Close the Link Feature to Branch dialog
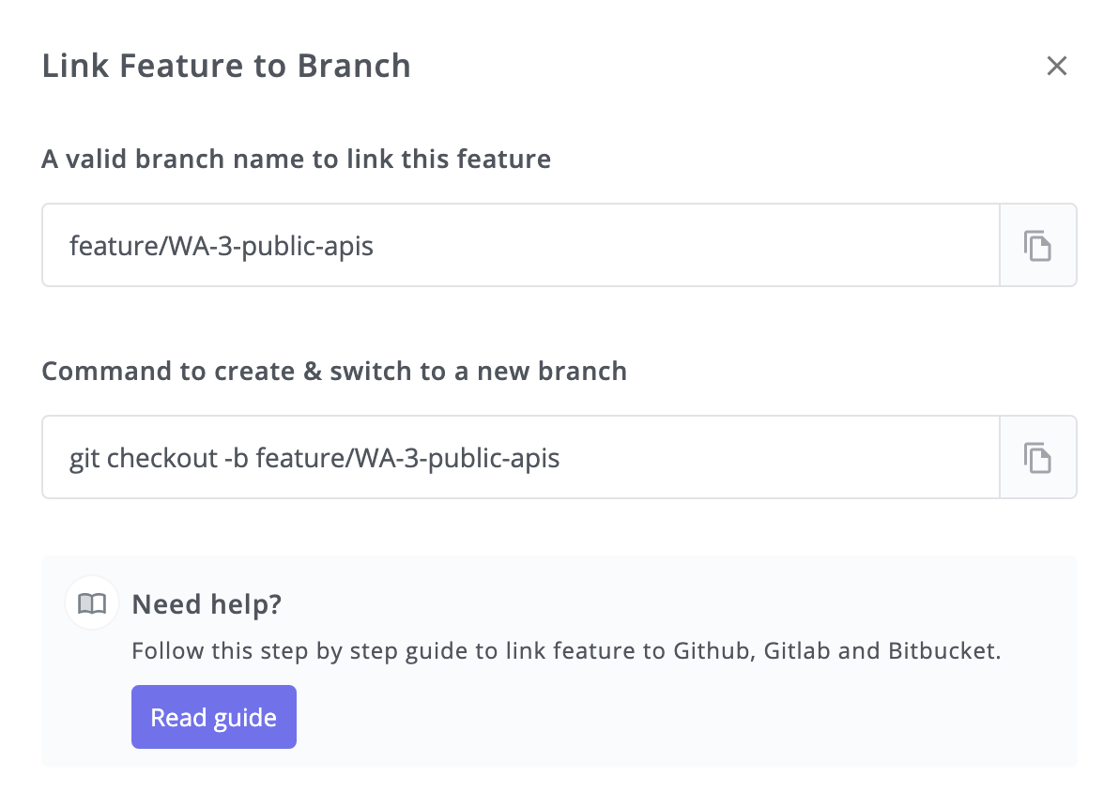 pos(1057,66)
